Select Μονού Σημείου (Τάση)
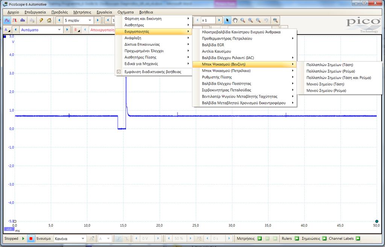The height and width of the screenshot is (247, 385). point(340,84)
